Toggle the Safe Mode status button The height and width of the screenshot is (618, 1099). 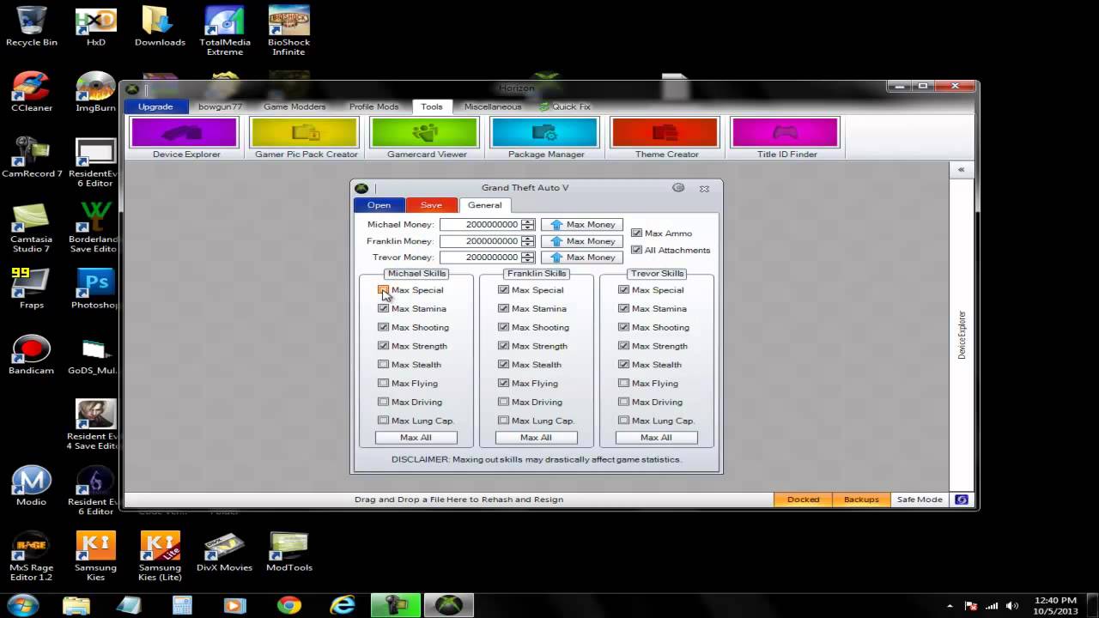tap(920, 500)
